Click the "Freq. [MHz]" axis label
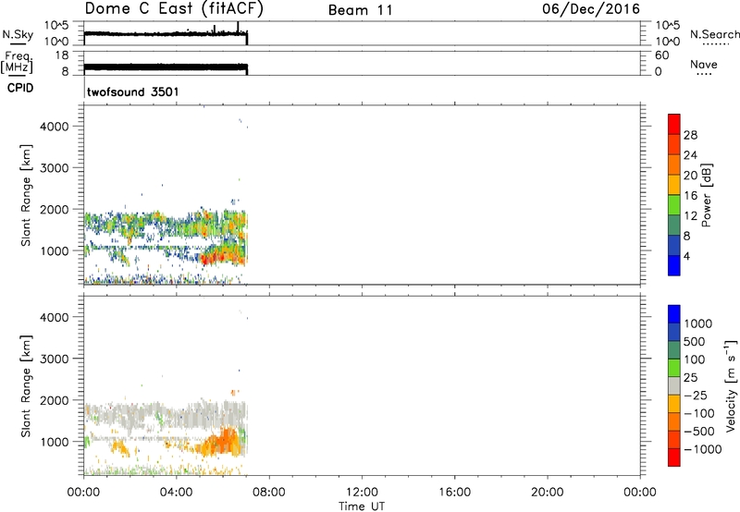Screen dimensions: 740x512 pos(17,63)
